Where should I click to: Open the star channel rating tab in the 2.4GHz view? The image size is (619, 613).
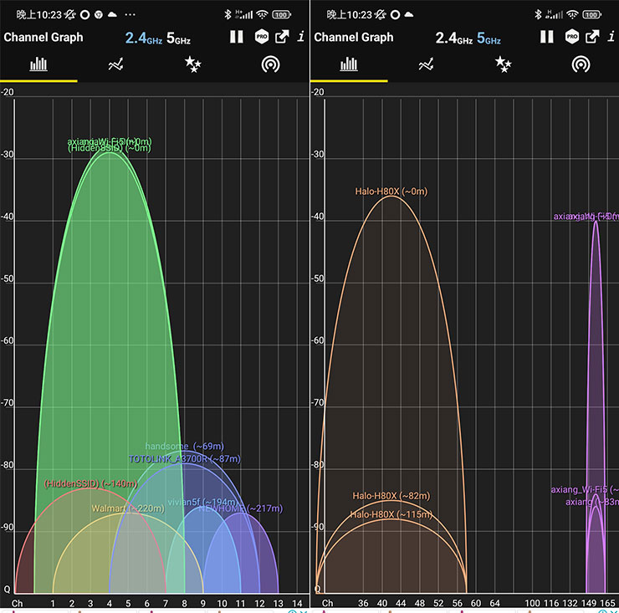(192, 64)
